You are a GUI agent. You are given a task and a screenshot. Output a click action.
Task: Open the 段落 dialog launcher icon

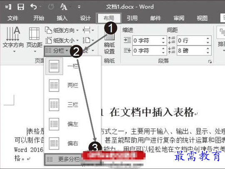(x=210, y=62)
